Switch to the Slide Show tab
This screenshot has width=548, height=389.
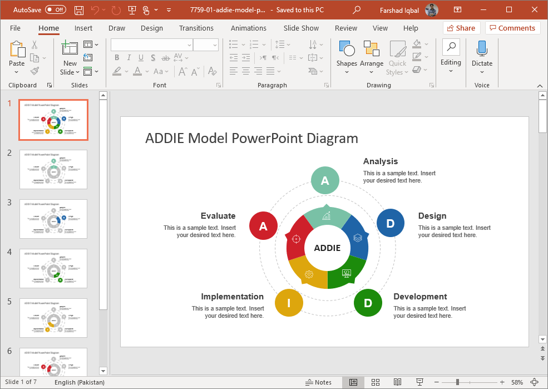301,28
